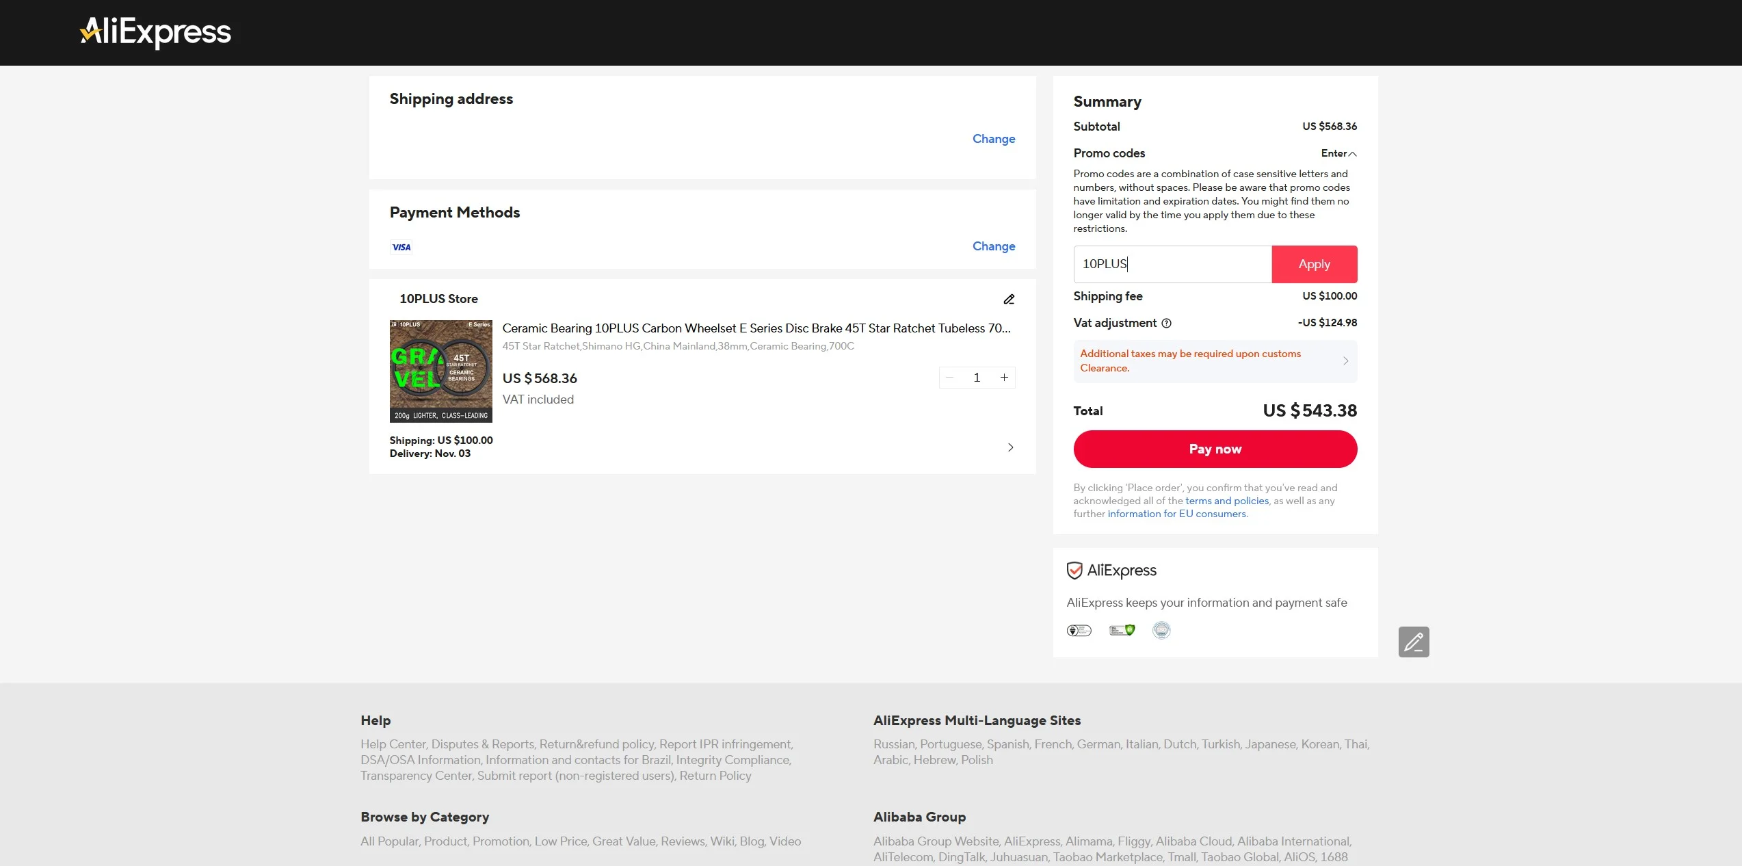Screen dimensions: 1742x866
Task: Open Return&refund policy footer link
Action: coord(597,744)
